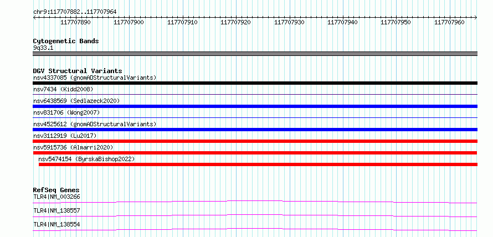493x237 pixels.
Task: Click ruler position 117707930
Action: tap(289, 23)
